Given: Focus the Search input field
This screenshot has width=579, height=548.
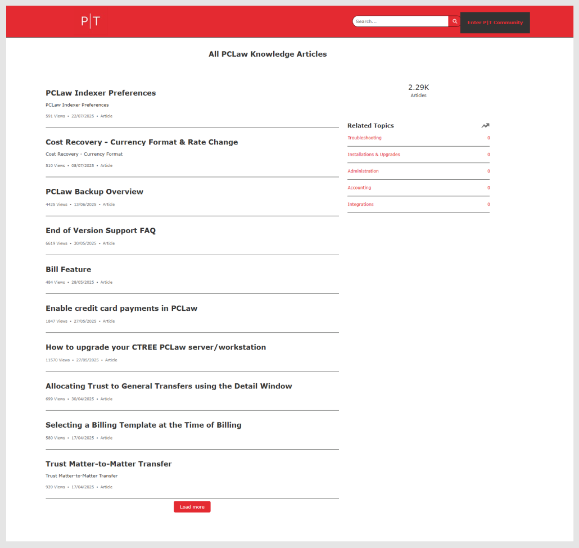Looking at the screenshot, I should pyautogui.click(x=400, y=21).
